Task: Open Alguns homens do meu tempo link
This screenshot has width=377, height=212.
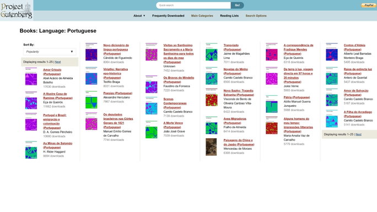Action: click(298, 125)
